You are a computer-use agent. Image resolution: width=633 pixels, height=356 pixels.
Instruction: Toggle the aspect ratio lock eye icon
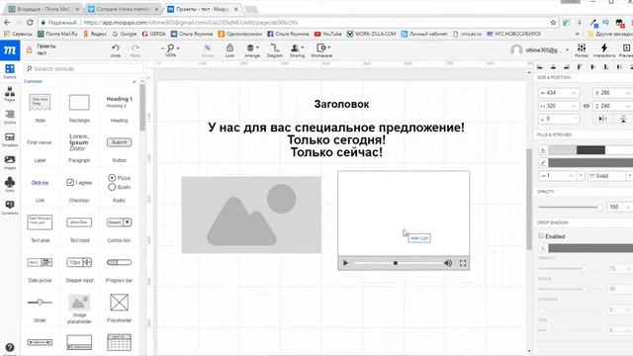click(587, 106)
